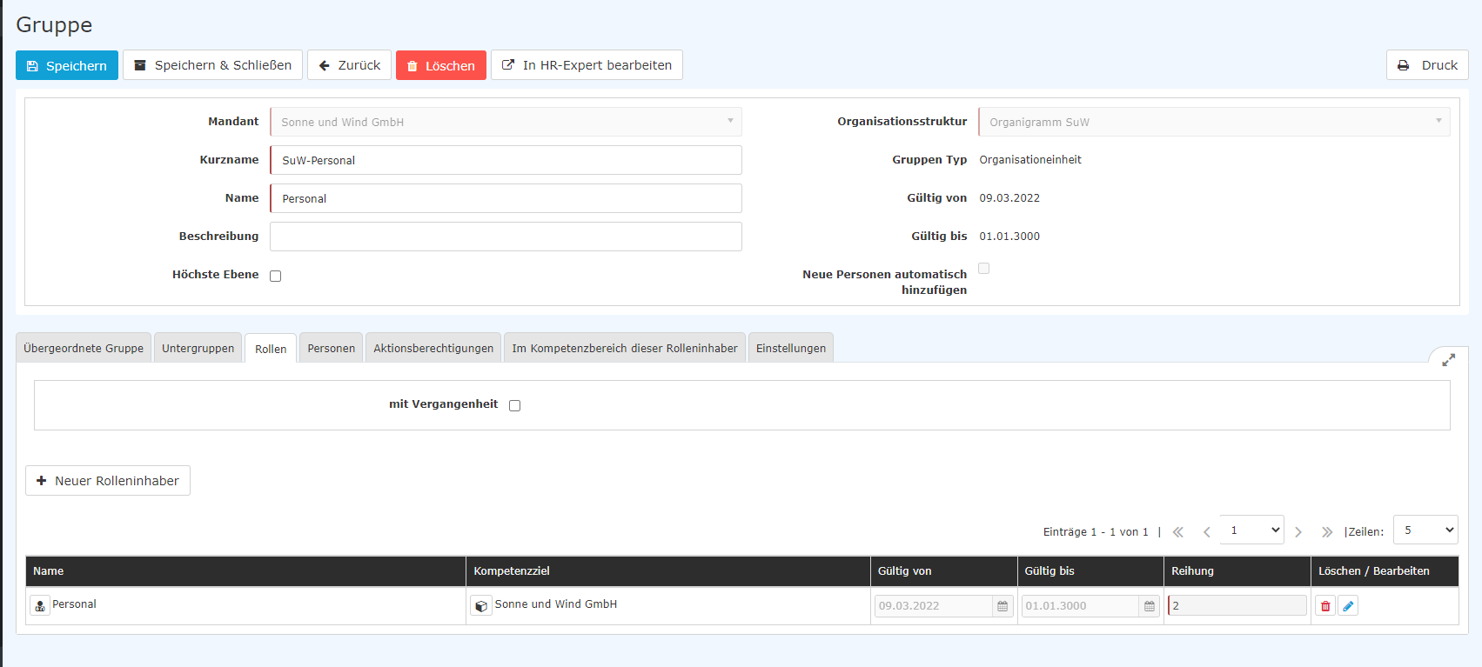
Task: Print using the Druck button
Action: pyautogui.click(x=1427, y=65)
